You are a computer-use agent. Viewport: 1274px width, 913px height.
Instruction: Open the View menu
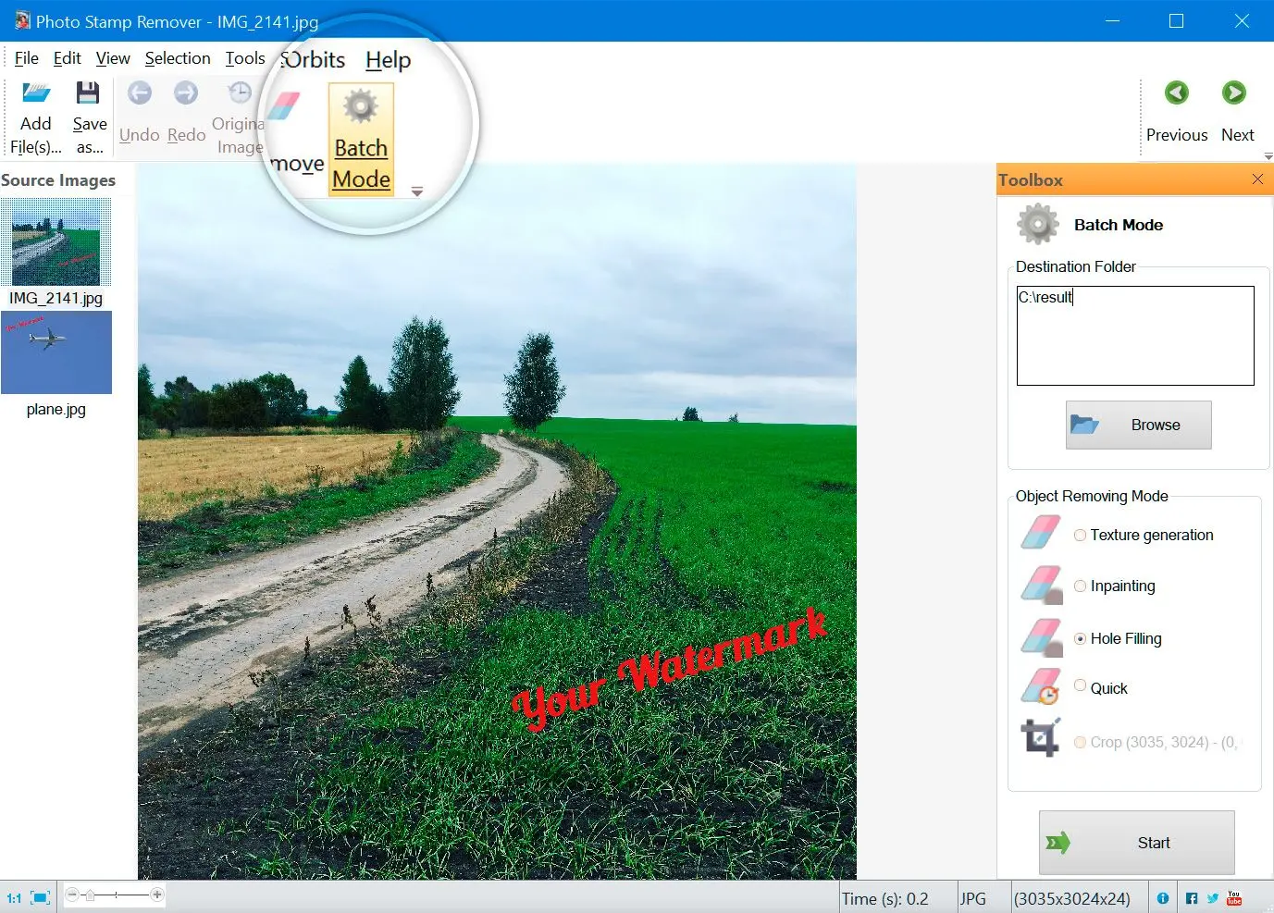(113, 58)
